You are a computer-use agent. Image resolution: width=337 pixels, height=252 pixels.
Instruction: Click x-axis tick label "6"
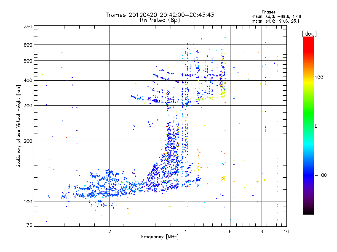coord(230,231)
